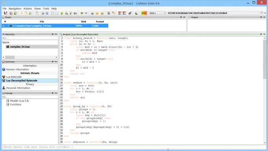Viewport: 268px width, 151px height.
Task: Open the Actions menu
Action: tap(28, 9)
